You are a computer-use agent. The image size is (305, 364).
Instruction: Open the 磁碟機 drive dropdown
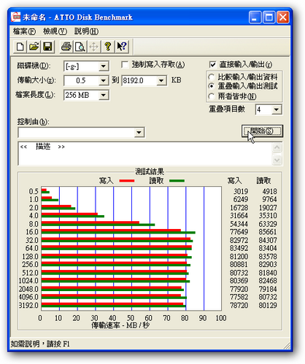pyautogui.click(x=104, y=66)
